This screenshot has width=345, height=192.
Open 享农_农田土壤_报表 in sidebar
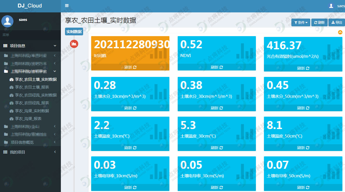[x=32, y=87]
